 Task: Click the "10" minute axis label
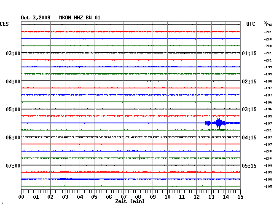[167, 197]
